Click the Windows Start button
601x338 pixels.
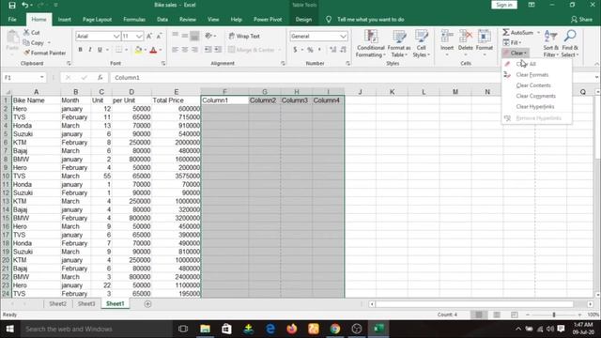click(10, 329)
